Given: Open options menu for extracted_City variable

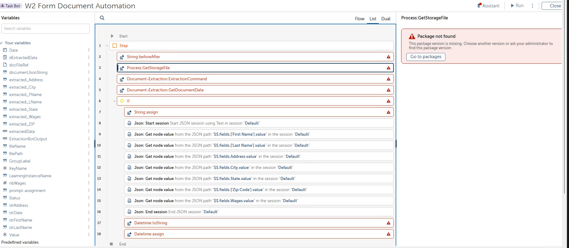Looking at the screenshot, I should coord(89,87).
